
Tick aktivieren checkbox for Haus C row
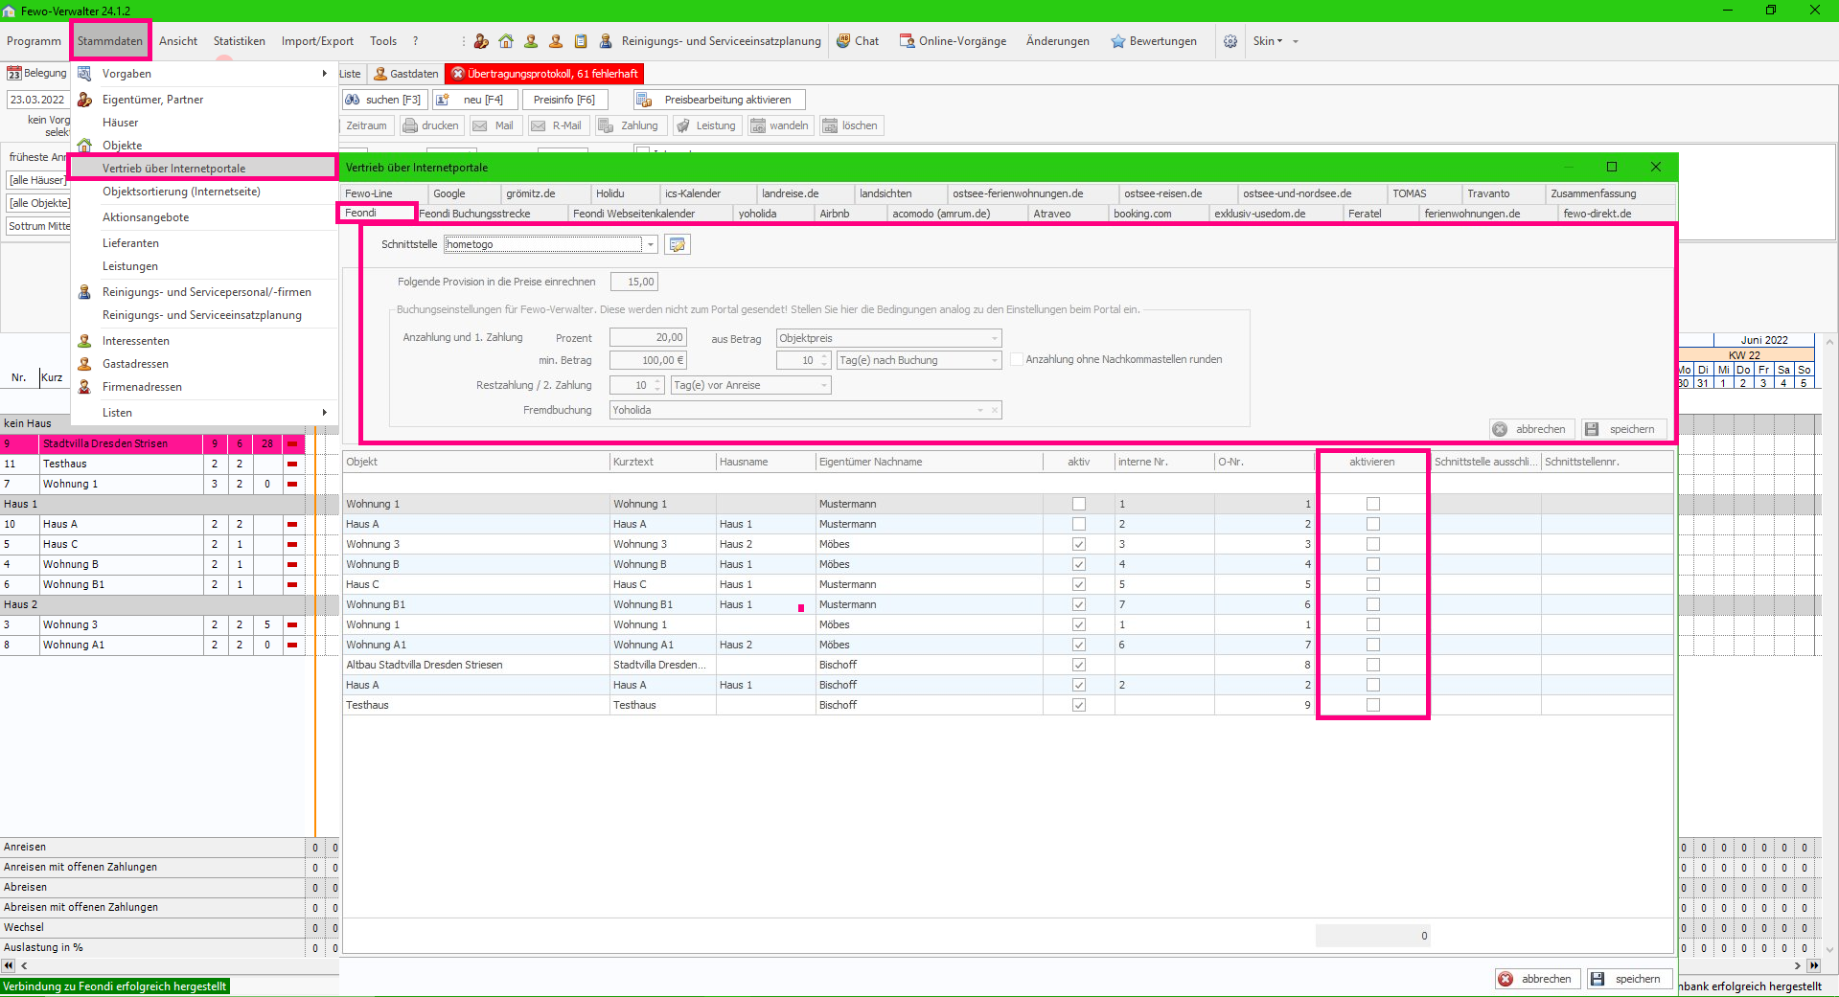(x=1373, y=584)
